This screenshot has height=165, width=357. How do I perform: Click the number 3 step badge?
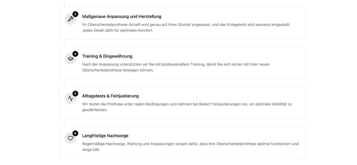click(x=75, y=14)
